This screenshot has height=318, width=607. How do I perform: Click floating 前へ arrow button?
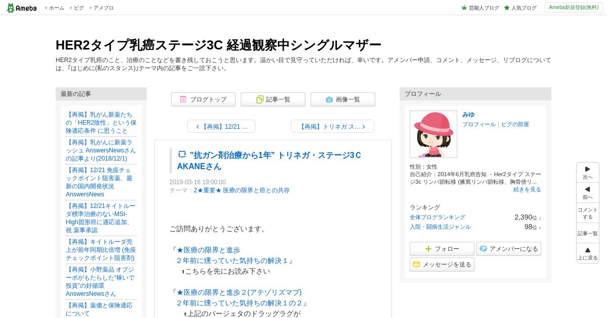coord(588,193)
